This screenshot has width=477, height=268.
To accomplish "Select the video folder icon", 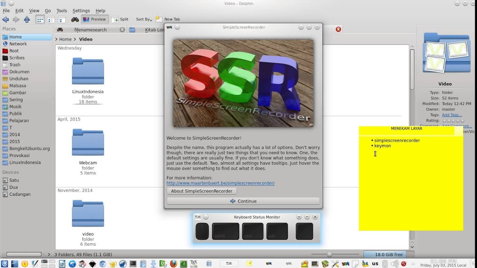I will point(88,213).
